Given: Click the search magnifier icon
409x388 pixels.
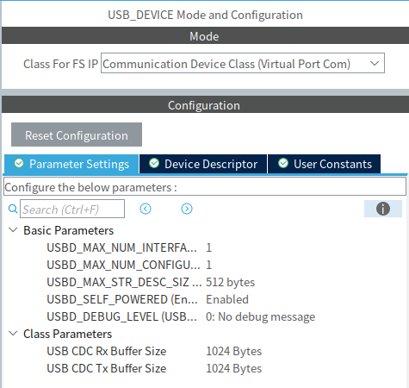Looking at the screenshot, I should point(13,209).
